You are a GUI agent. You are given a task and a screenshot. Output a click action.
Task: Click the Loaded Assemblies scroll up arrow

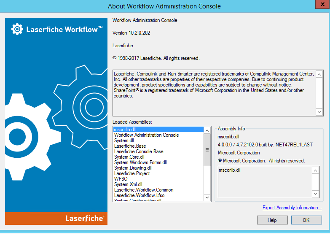[207, 130]
